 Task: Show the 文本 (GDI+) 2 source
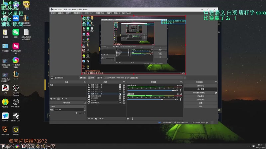click(x=120, y=92)
